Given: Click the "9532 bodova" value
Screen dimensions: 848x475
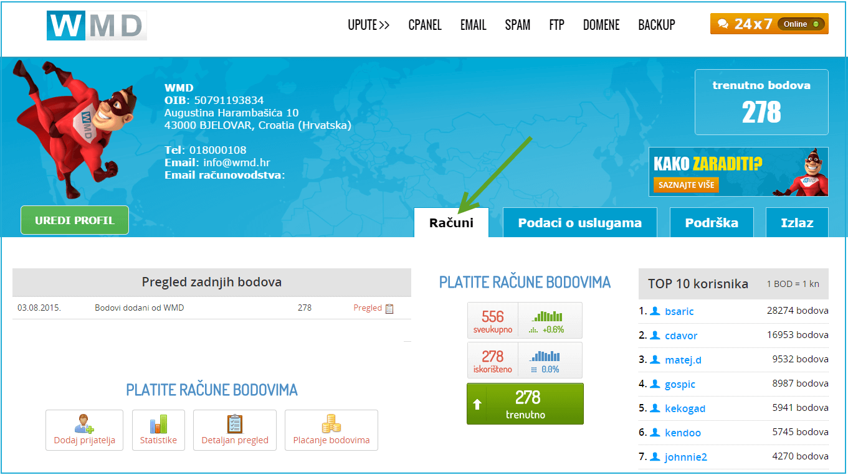Looking at the screenshot, I should (801, 359).
